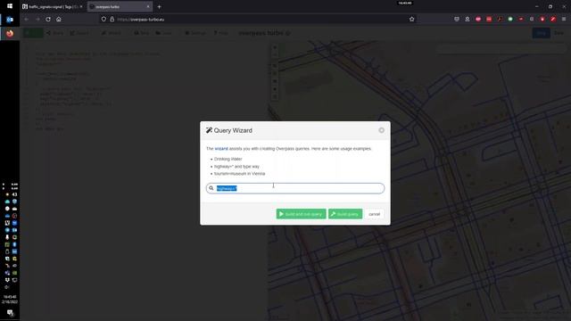This screenshot has width=571, height=321.
Task: Open the 'wizard' help link in the dialog
Action: 221,149
